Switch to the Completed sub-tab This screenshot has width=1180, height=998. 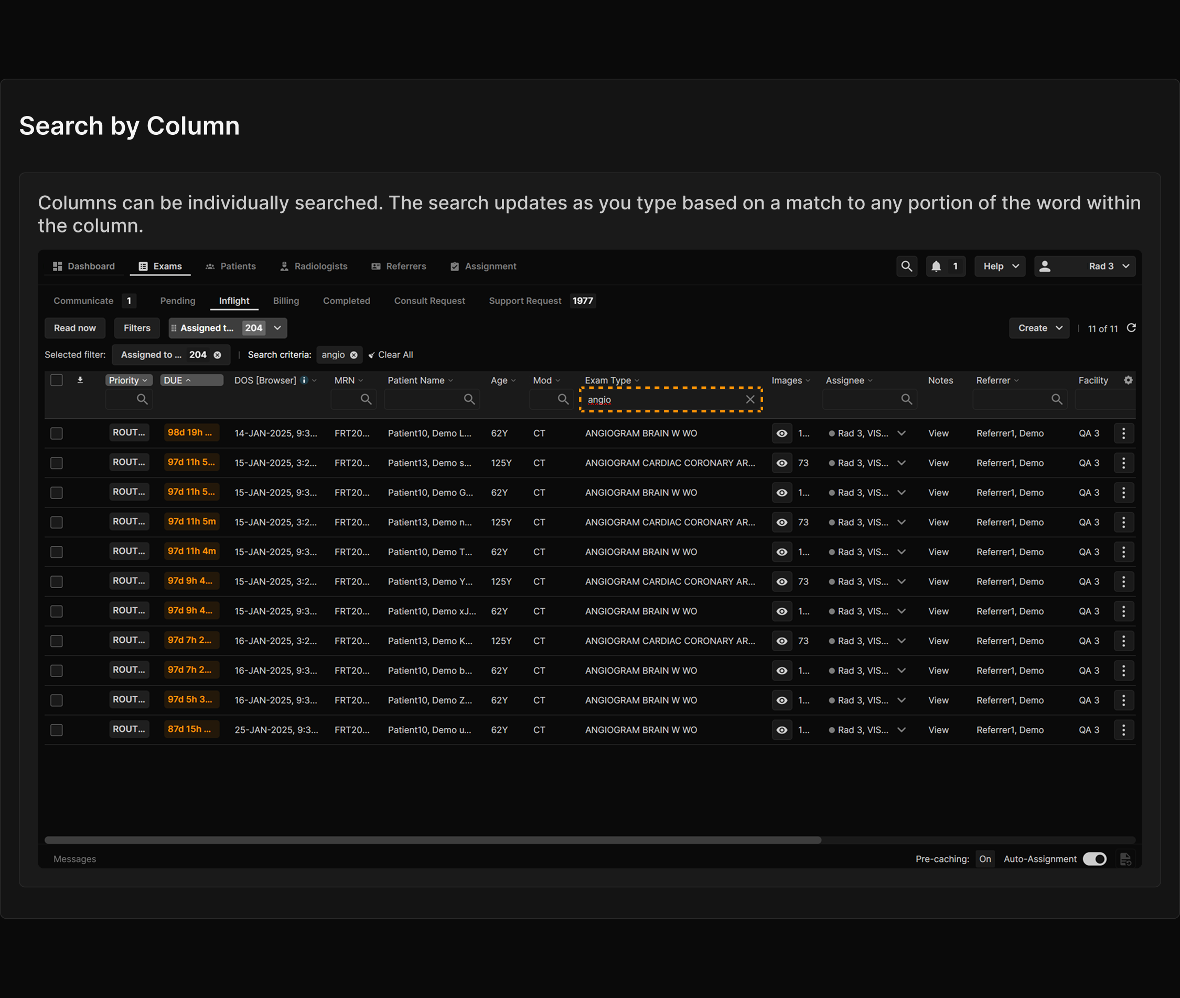(x=347, y=301)
